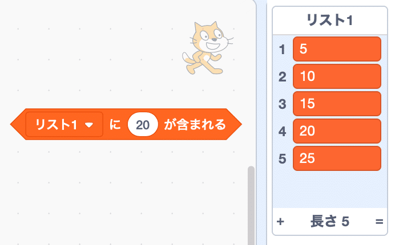Click the が含まれる block to evaluate it
Screen dimensions: 395x245
click(x=195, y=125)
